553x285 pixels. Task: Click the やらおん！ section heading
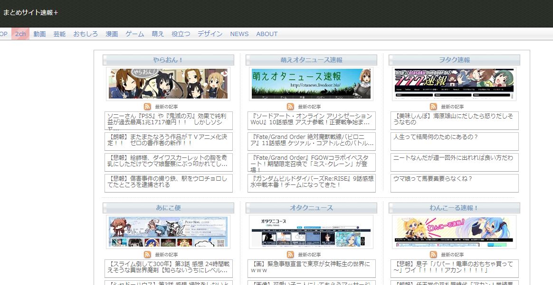[168, 60]
